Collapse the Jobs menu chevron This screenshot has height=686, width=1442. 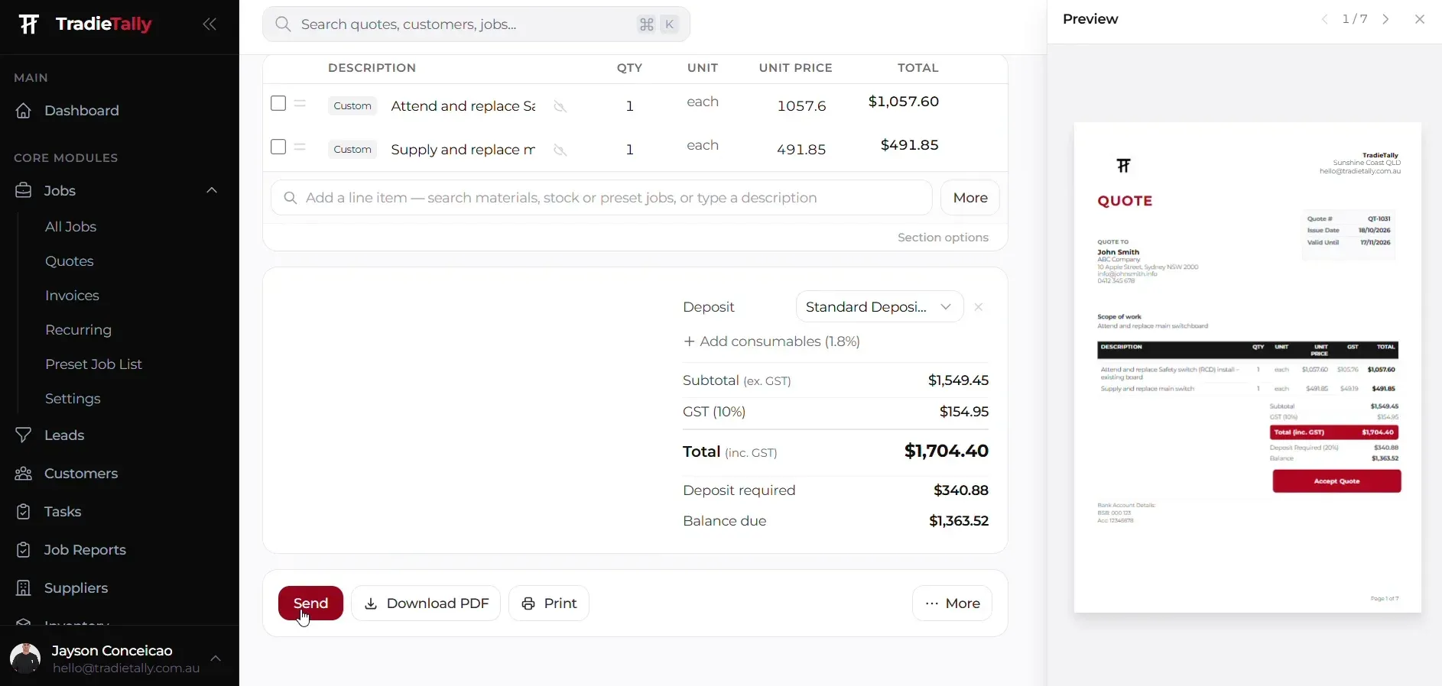(212, 190)
